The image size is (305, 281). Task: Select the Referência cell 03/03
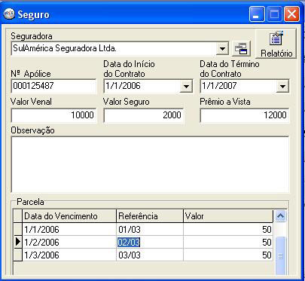coord(150,255)
